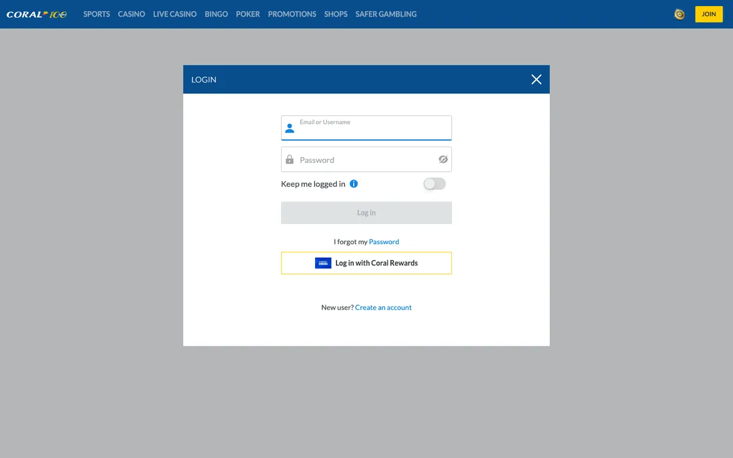Open the Sports section
Image resolution: width=733 pixels, height=458 pixels.
coord(97,14)
